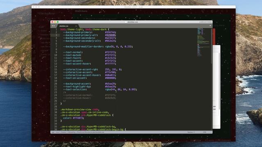This screenshot has width=262, height=147.
Task: Click the File Explorer heading in Obsidian window
Action: click(47, 13)
